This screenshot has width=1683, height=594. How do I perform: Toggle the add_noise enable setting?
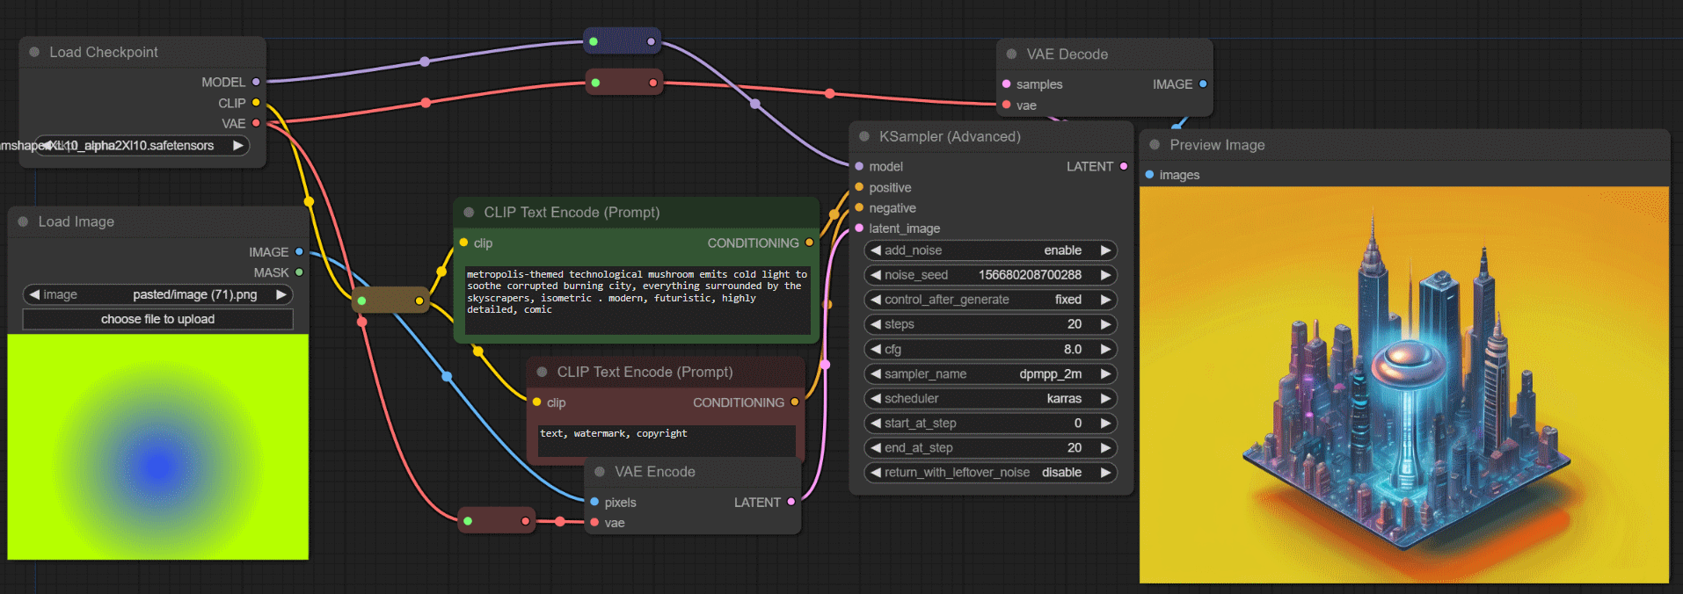pos(991,250)
